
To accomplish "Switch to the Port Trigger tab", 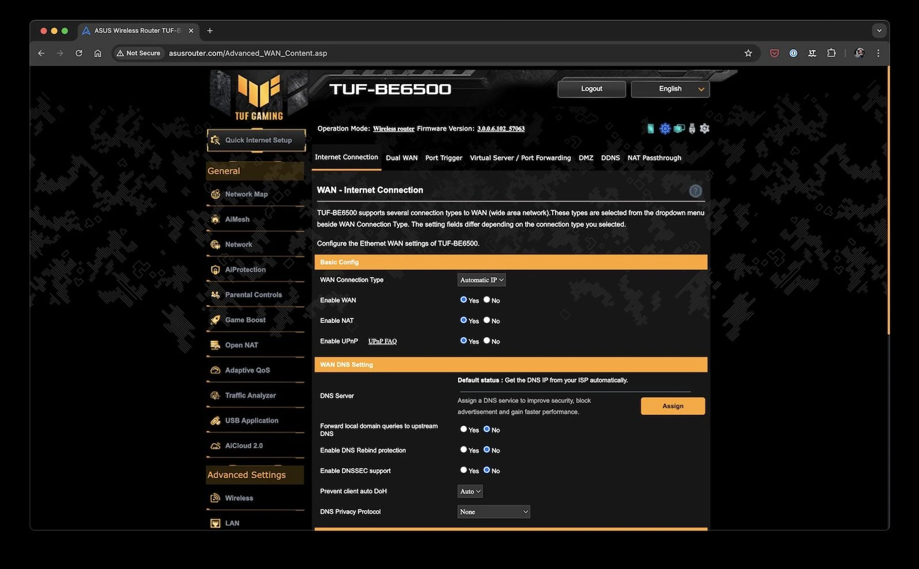I will 444,158.
